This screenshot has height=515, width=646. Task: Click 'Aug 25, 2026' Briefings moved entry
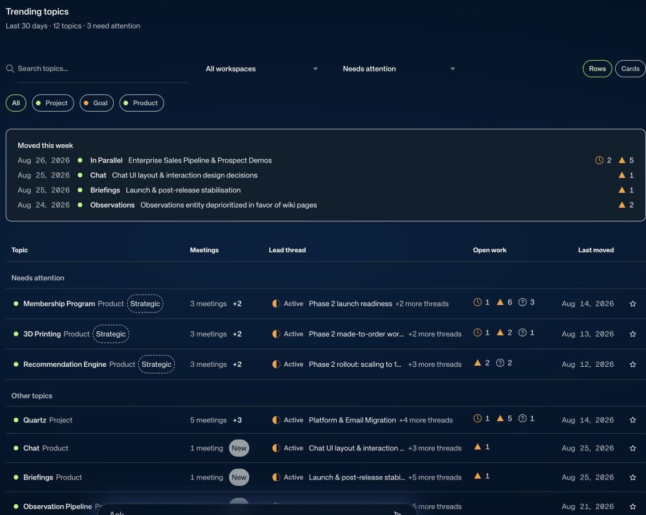click(x=43, y=190)
